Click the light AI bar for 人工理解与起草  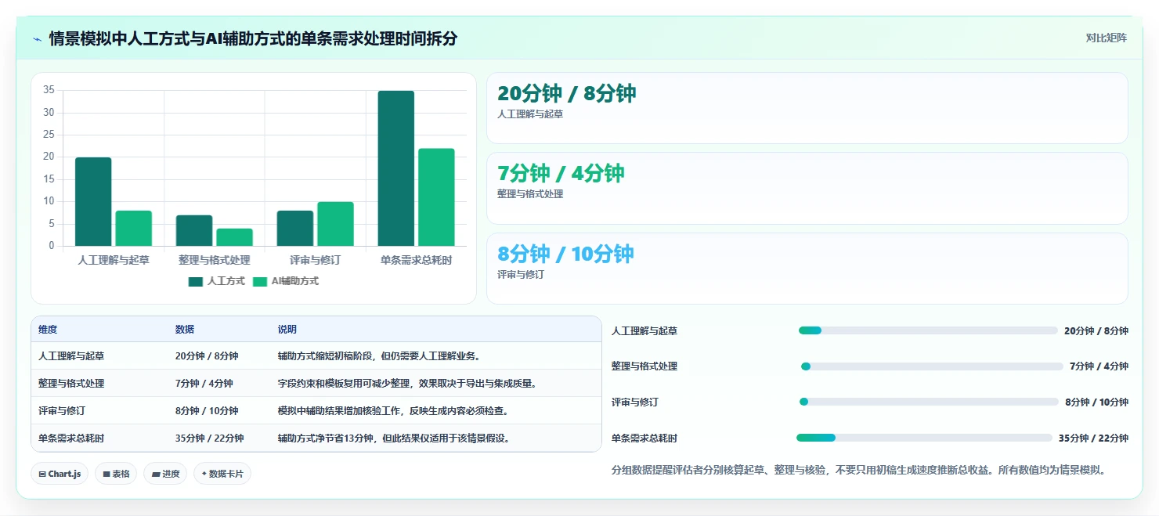133,229
